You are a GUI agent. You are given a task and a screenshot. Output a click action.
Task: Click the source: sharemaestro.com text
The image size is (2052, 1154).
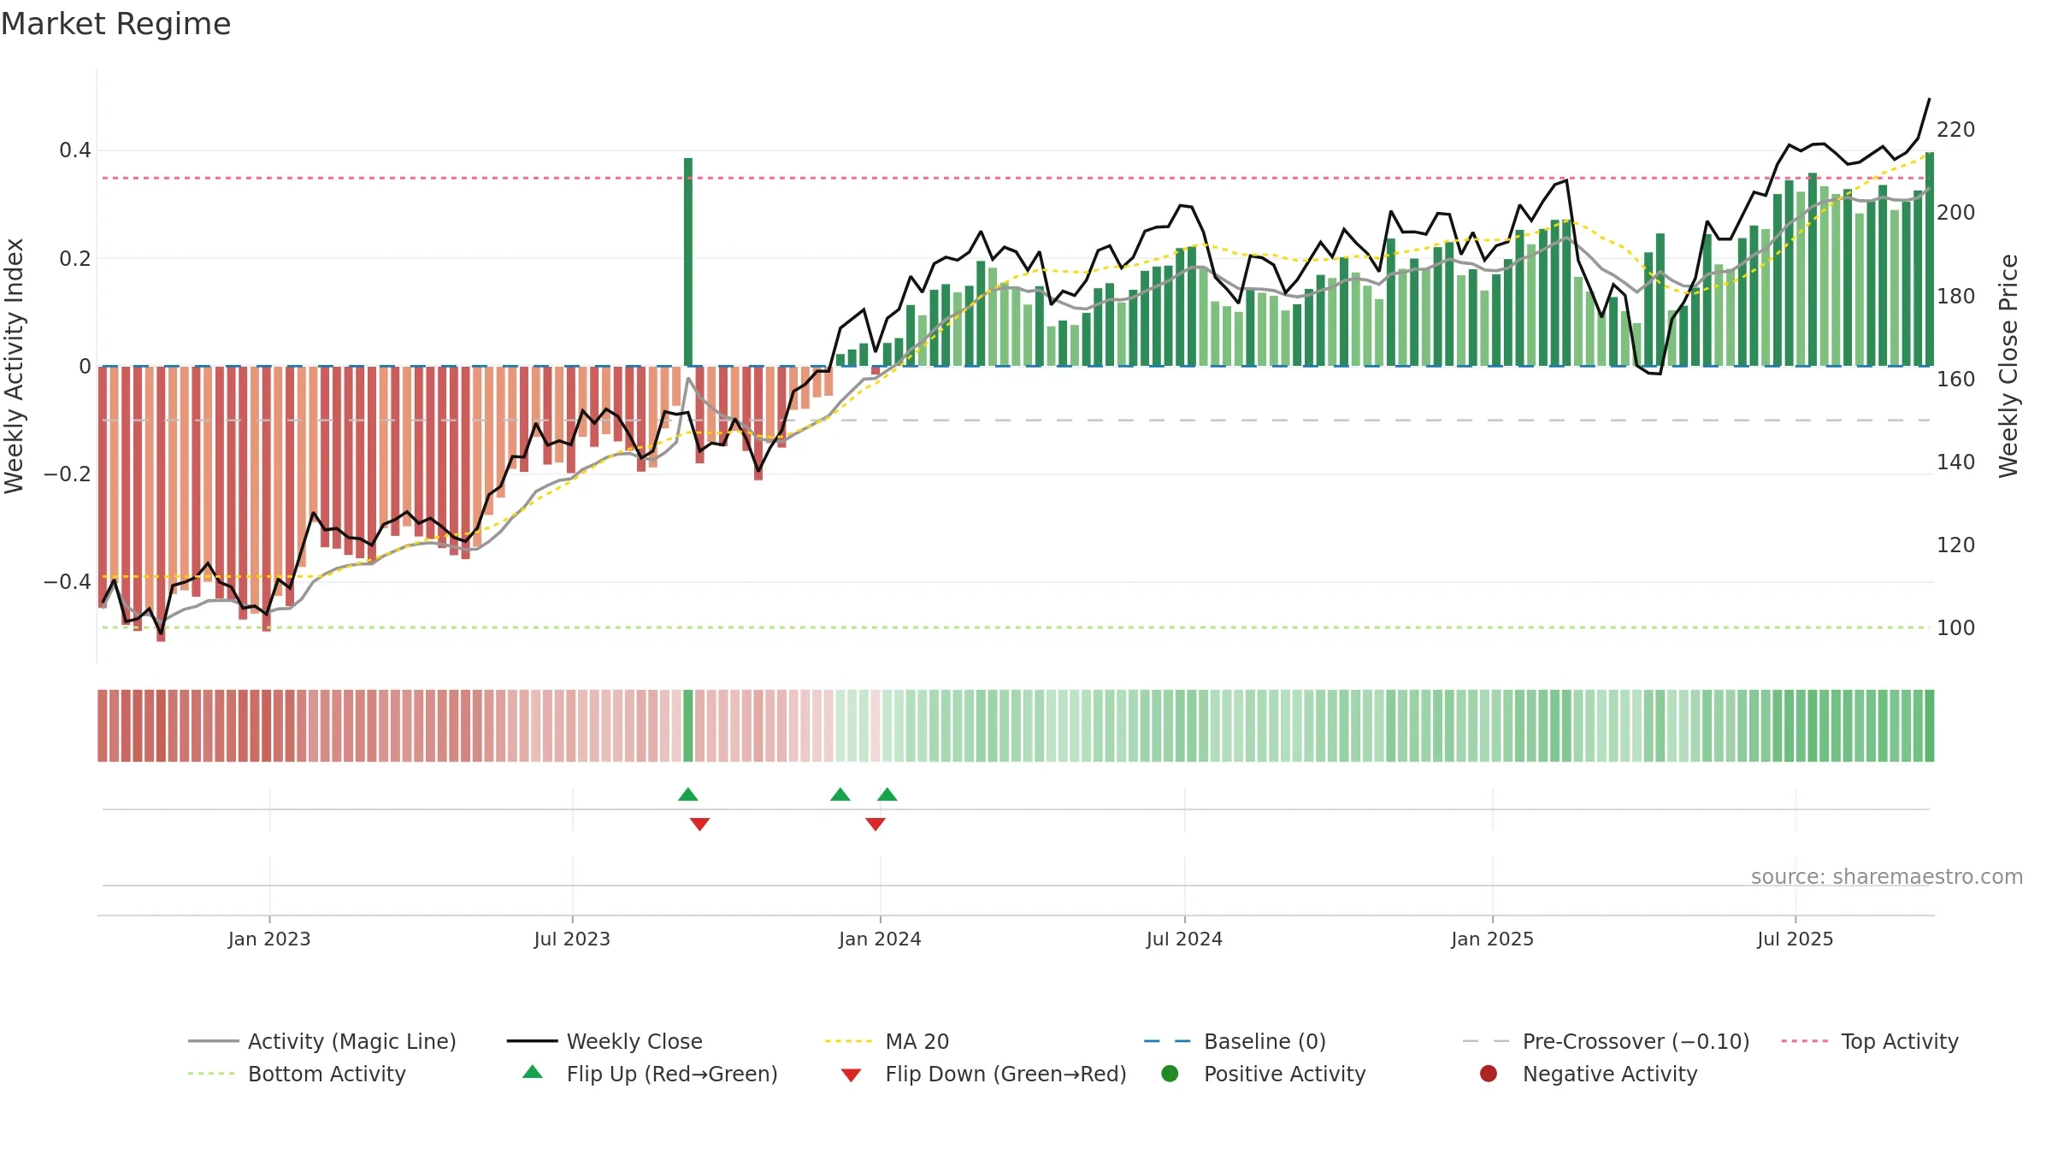(1887, 877)
